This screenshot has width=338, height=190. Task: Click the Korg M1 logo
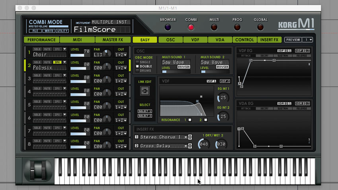point(296,24)
